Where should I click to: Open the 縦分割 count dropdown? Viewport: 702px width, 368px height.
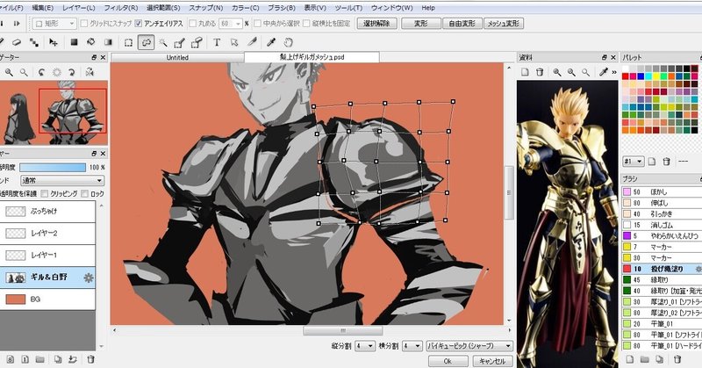coord(365,346)
